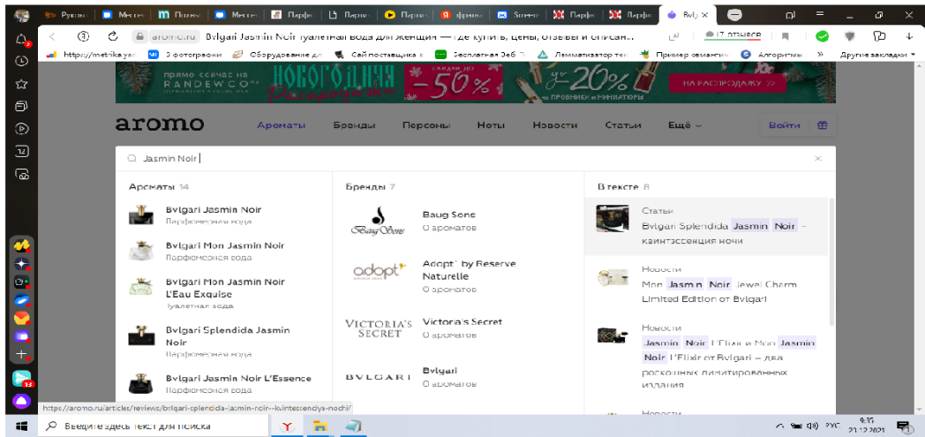Open the Персоны menu item
This screenshot has width=925, height=437.
tap(426, 125)
